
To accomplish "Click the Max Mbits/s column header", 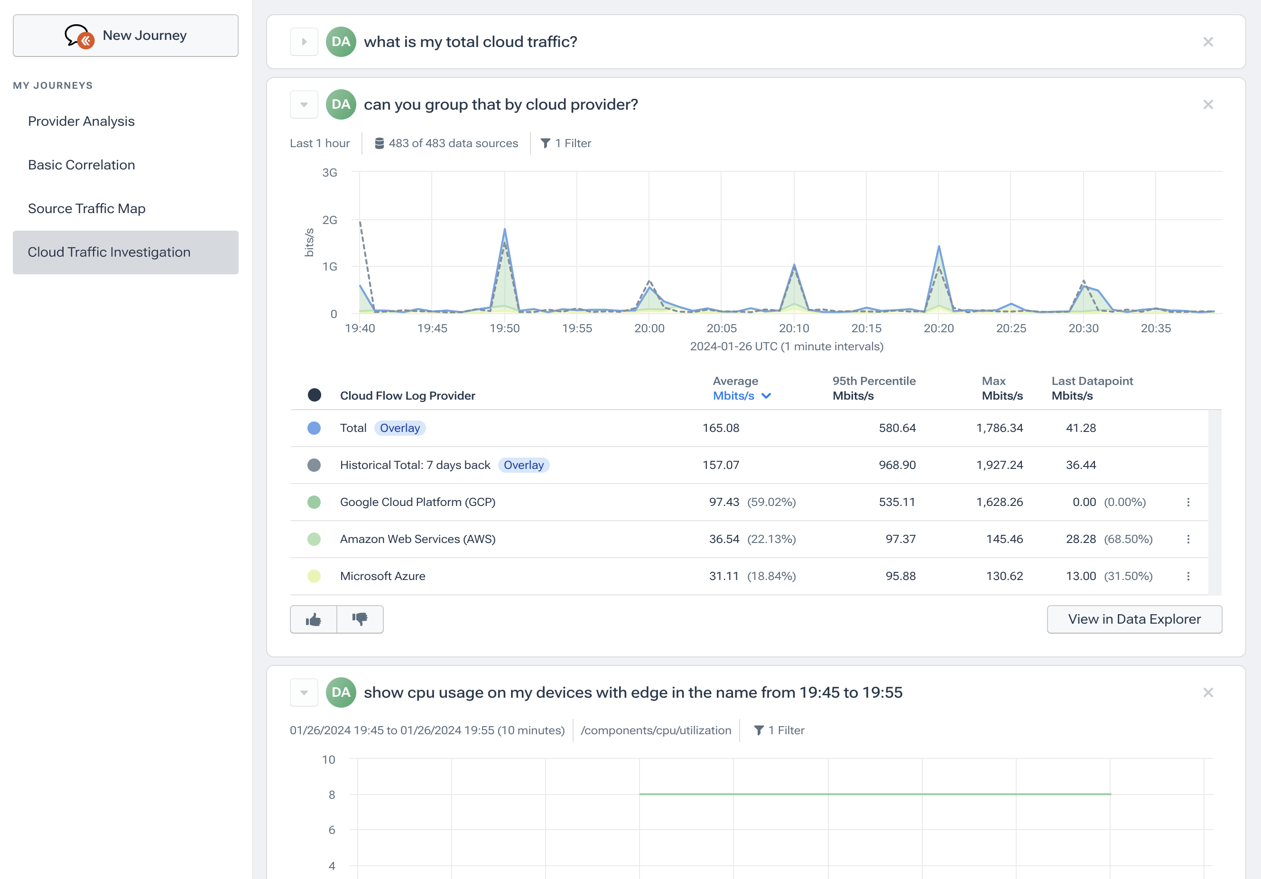I will pos(1002,388).
